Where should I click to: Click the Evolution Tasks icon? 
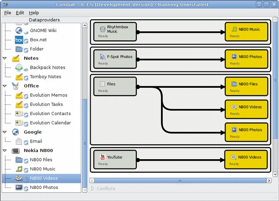pyautogui.click(x=19, y=104)
